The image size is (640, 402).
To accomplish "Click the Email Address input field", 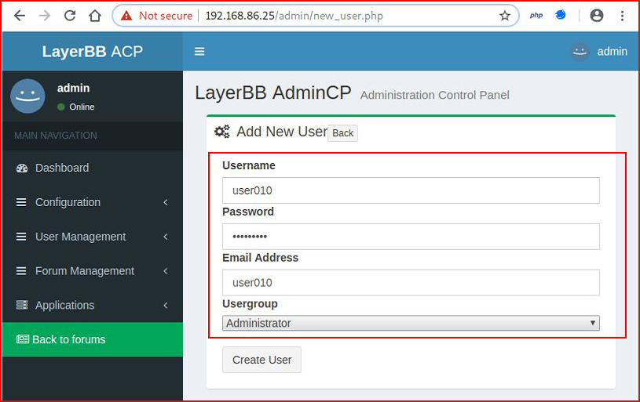I will click(411, 282).
